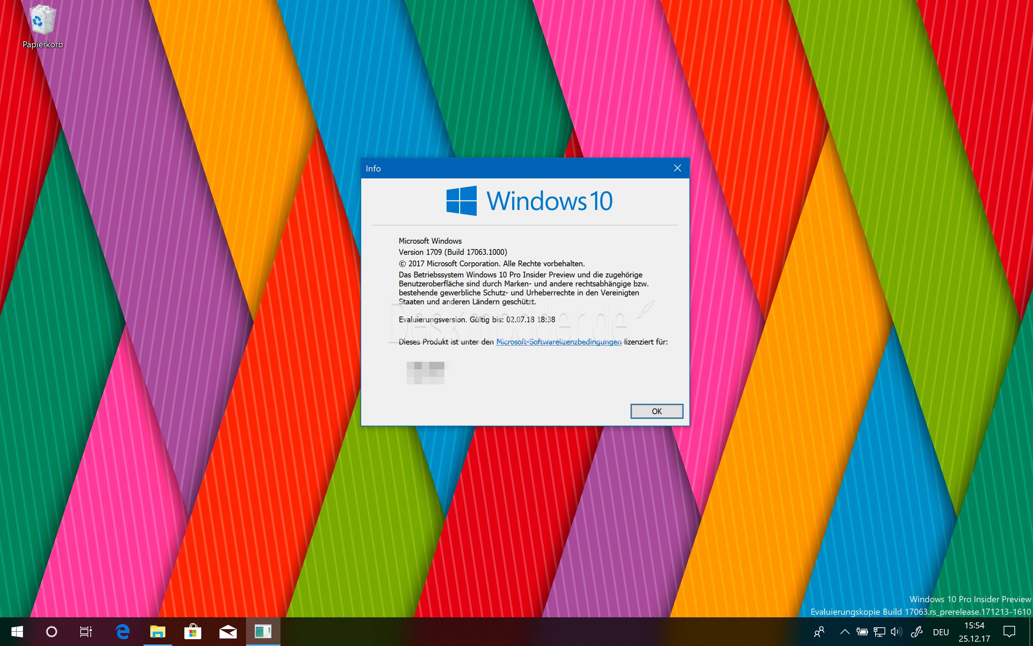Open Mail app from taskbar

pyautogui.click(x=228, y=632)
